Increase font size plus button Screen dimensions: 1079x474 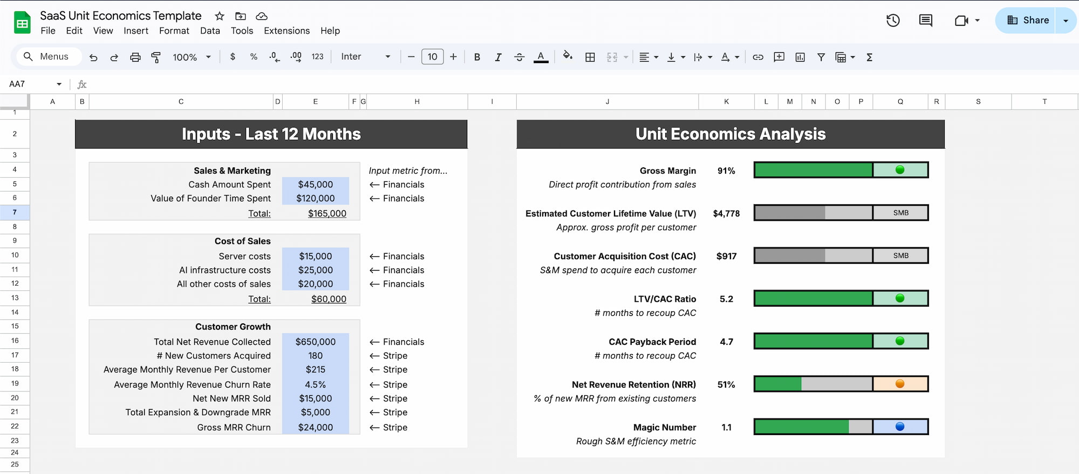pyautogui.click(x=453, y=57)
